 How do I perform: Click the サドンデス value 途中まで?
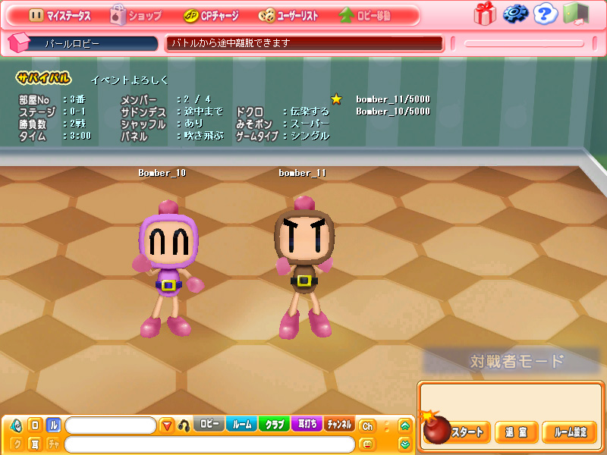203,111
